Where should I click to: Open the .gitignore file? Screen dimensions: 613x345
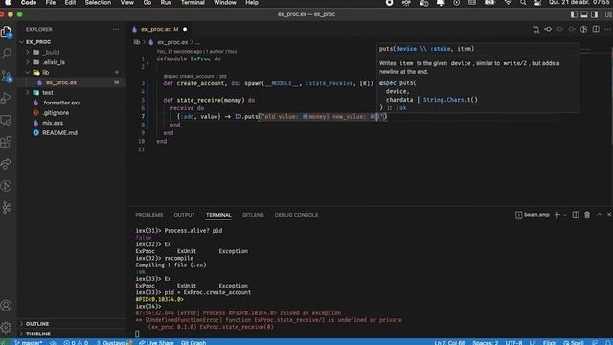pyautogui.click(x=56, y=113)
